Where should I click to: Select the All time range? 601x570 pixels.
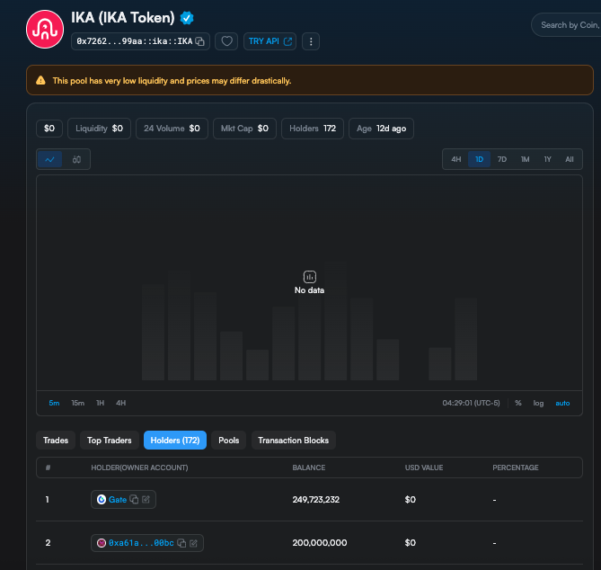click(x=570, y=159)
